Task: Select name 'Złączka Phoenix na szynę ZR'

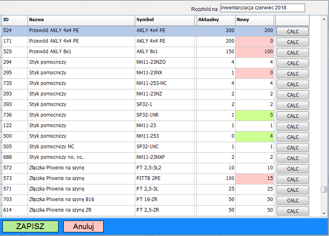Action: click(81, 211)
